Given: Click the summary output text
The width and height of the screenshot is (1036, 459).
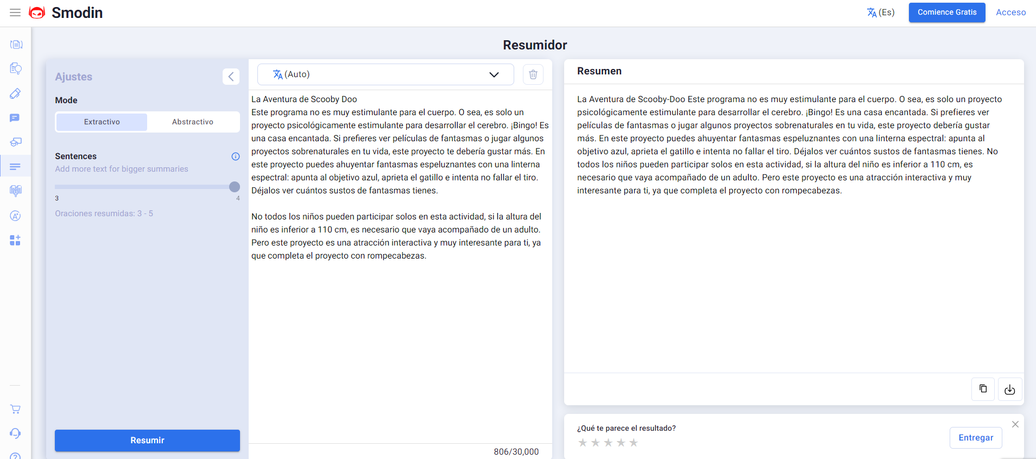Looking at the screenshot, I should 789,145.
